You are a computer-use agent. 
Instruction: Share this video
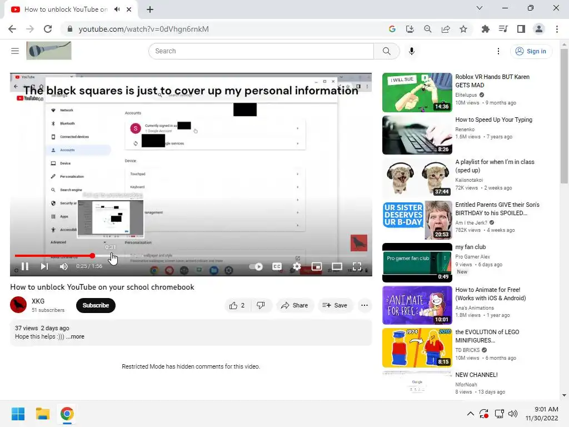pos(295,305)
